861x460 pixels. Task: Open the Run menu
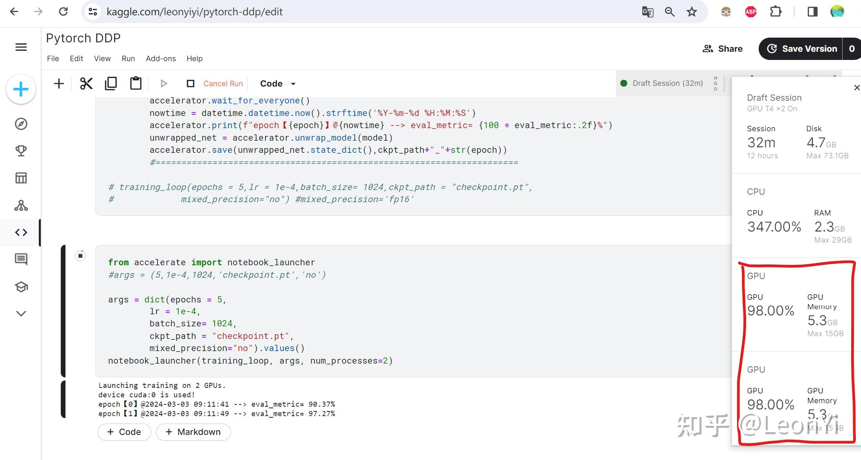pos(128,58)
